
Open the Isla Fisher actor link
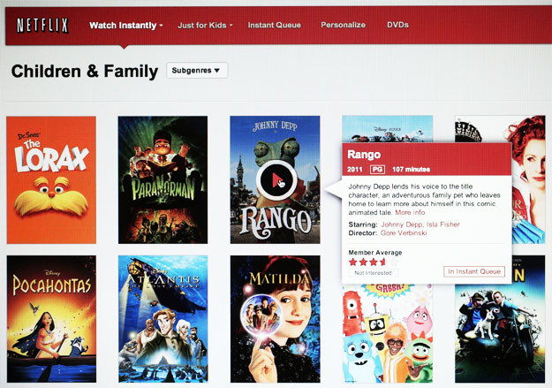point(442,224)
